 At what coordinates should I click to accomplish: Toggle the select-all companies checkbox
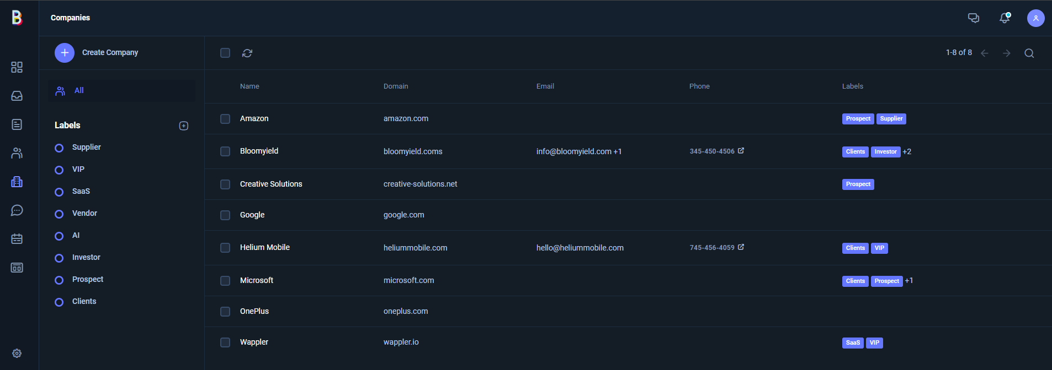click(x=225, y=53)
